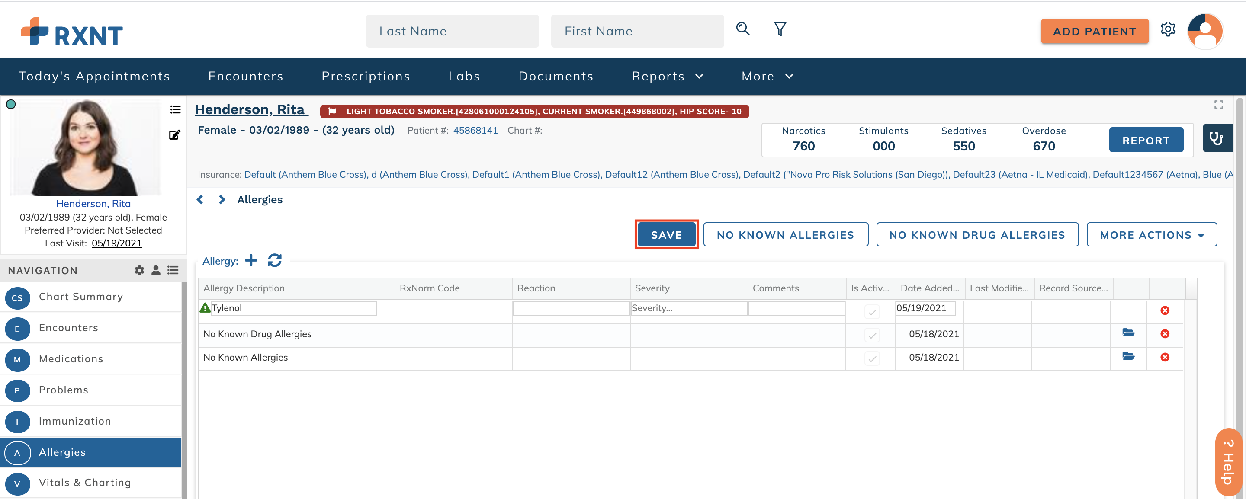Select Encounters in side navigation
Viewport: 1246px width, 499px height.
[x=90, y=328]
